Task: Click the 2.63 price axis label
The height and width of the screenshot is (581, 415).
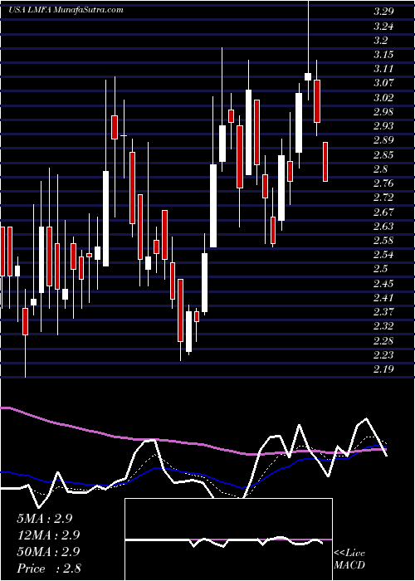Action: (383, 227)
